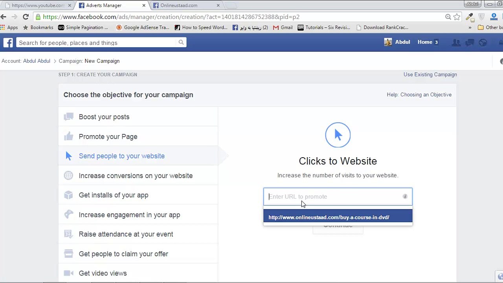This screenshot has height=283, width=503.
Task: Open the notifications globe icon in header
Action: point(483,42)
